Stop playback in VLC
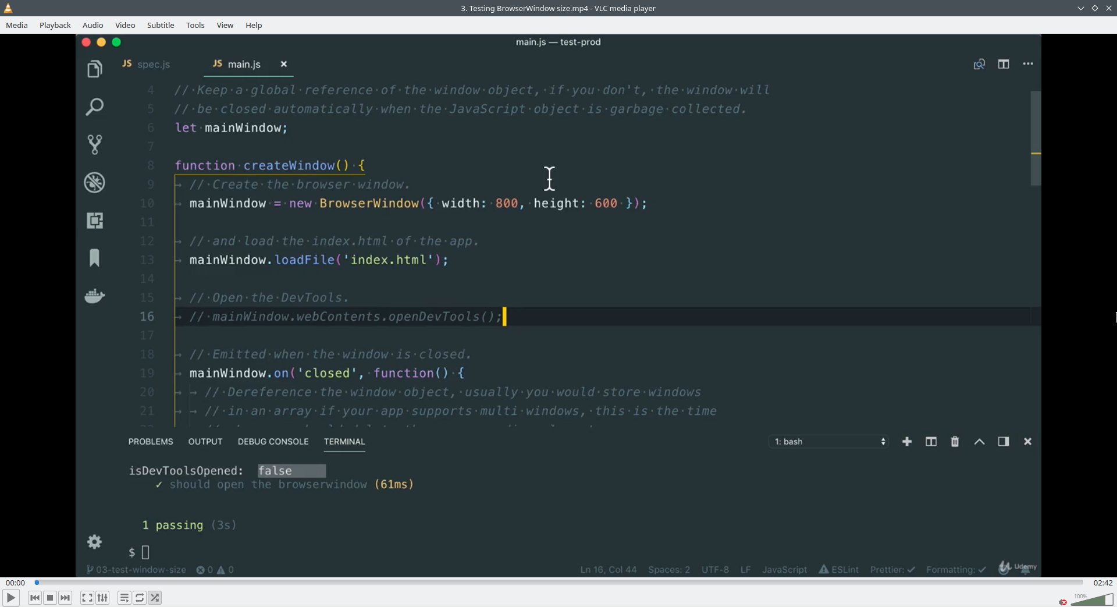Image resolution: width=1117 pixels, height=607 pixels. click(50, 598)
